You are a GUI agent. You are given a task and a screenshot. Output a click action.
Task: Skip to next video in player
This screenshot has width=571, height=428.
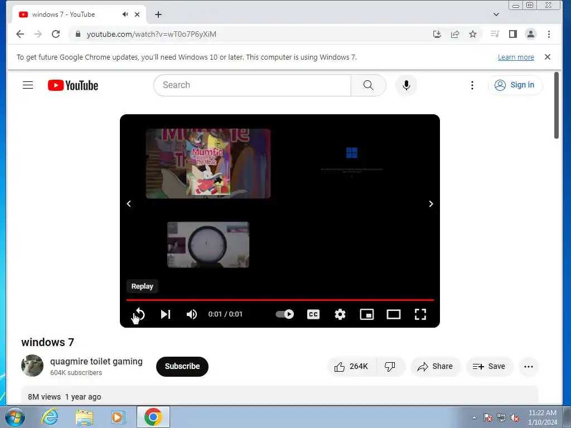pos(166,314)
